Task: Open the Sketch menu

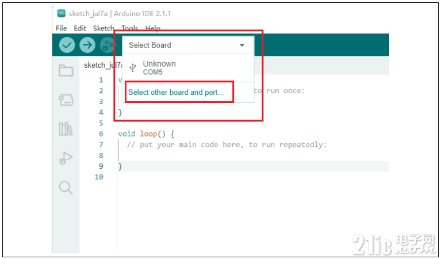Action: pyautogui.click(x=103, y=28)
